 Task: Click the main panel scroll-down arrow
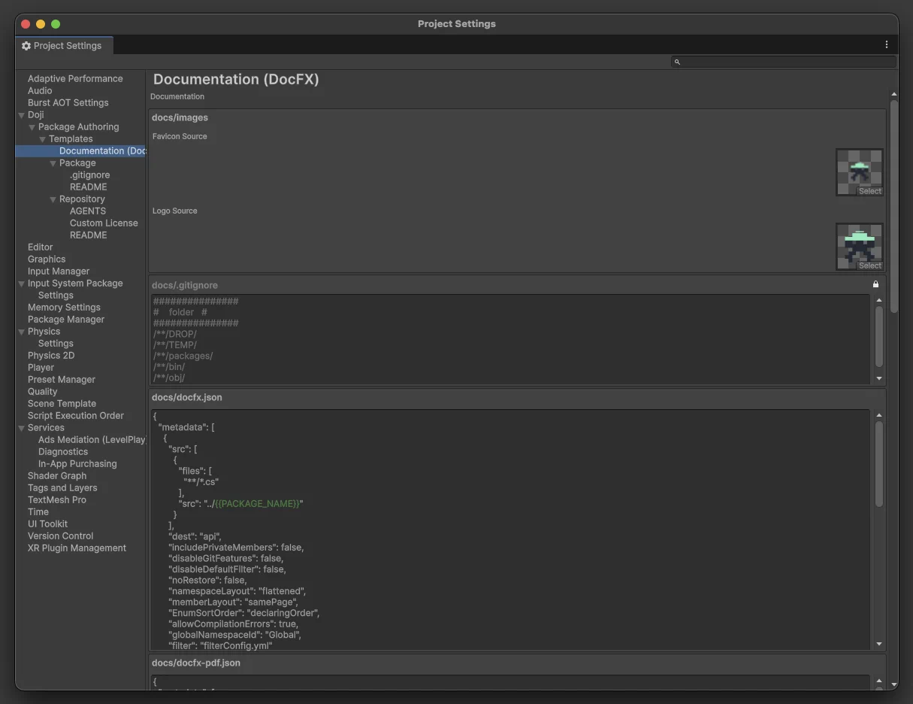[x=893, y=684]
